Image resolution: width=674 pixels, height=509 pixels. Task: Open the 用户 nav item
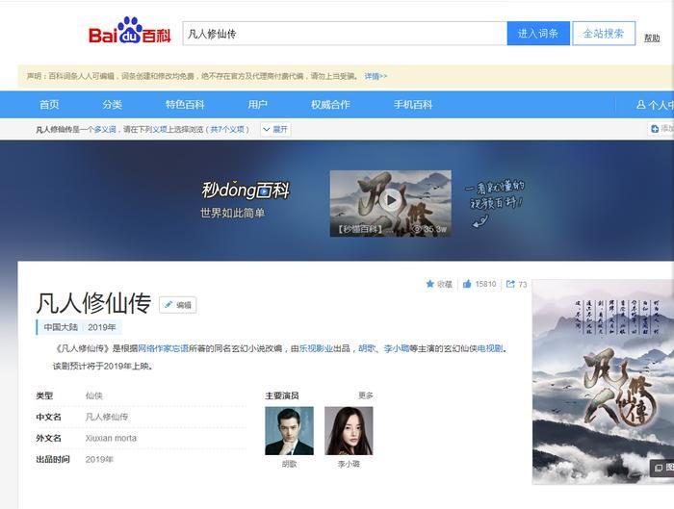(257, 104)
